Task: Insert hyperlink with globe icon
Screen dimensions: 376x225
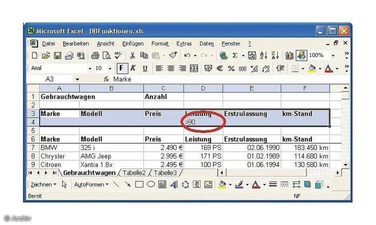Action: click(x=223, y=56)
